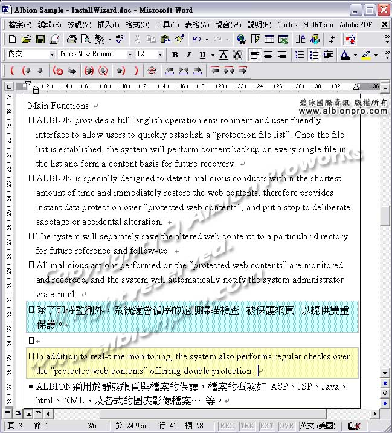Open the Adobe PDF menu
The height and width of the screenshot is (433, 392).
(356, 25)
